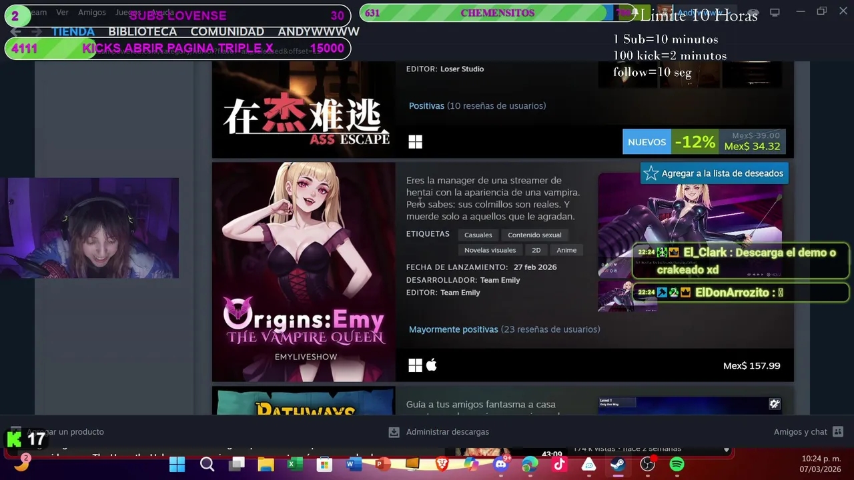The image size is (854, 480).
Task: Open the Amigos menu
Action: pyautogui.click(x=92, y=12)
